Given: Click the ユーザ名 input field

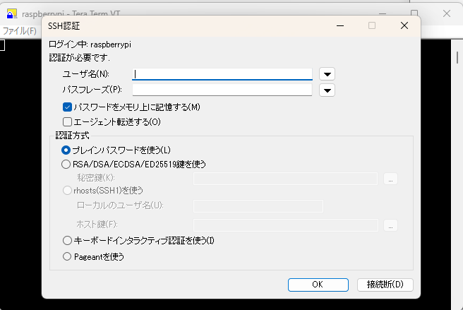Looking at the screenshot, I should [222, 73].
